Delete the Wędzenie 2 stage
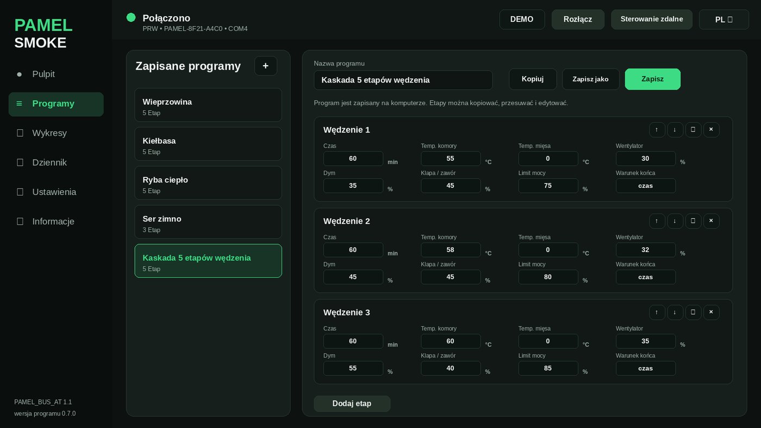This screenshot has height=428, width=761. point(711,221)
